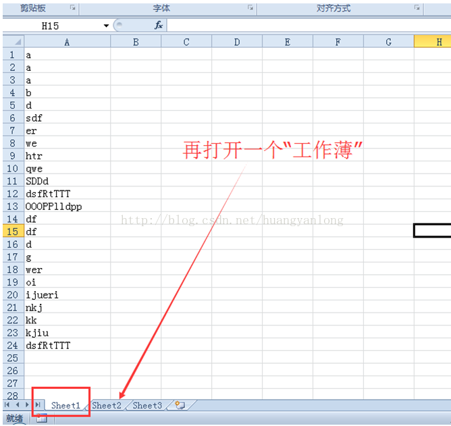The width and height of the screenshot is (451, 426).
Task: Select highlighted row 15 header
Action: (x=14, y=232)
